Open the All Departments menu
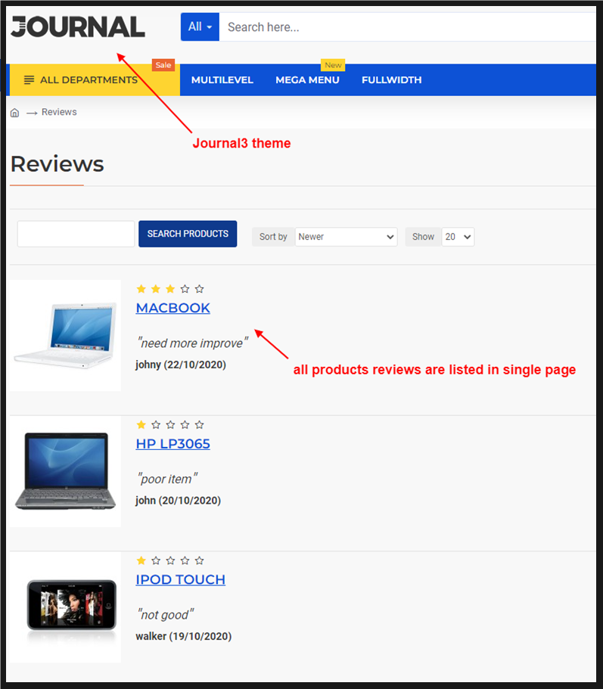 [89, 80]
